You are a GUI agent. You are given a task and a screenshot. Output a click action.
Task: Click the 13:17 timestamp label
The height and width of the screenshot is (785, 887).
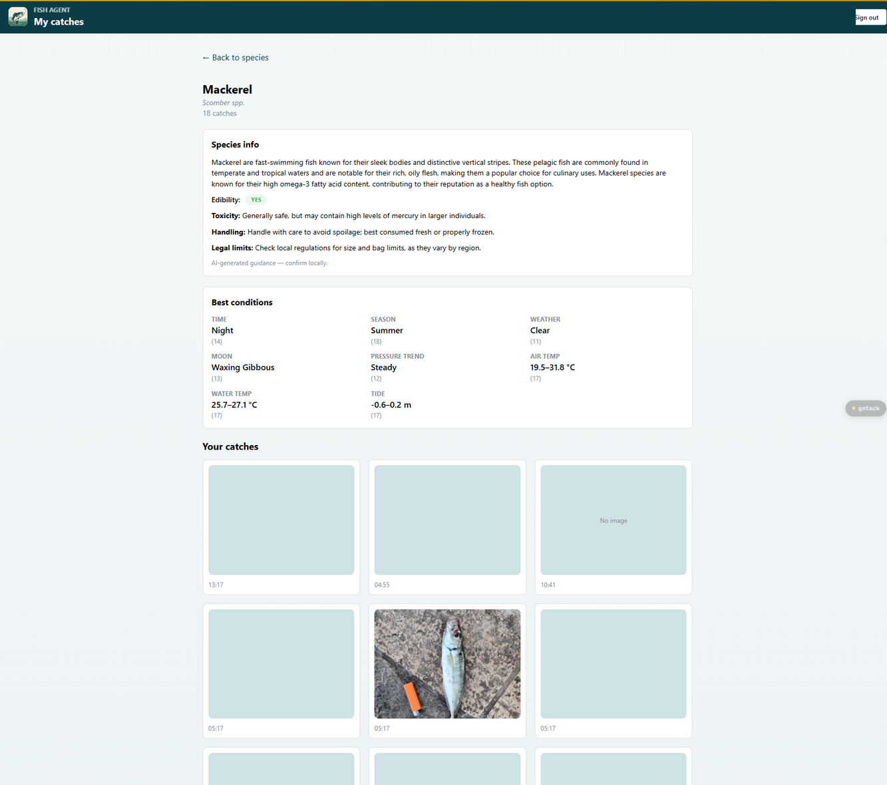pos(216,585)
